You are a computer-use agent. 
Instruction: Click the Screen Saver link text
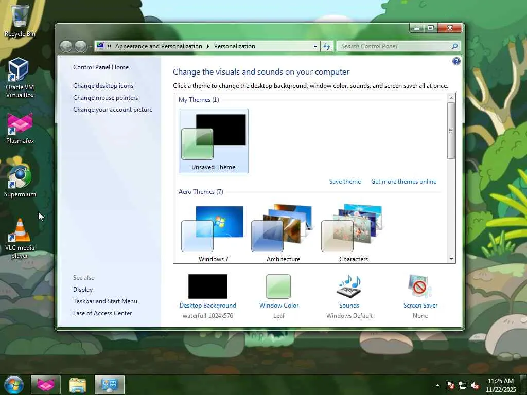(420, 306)
